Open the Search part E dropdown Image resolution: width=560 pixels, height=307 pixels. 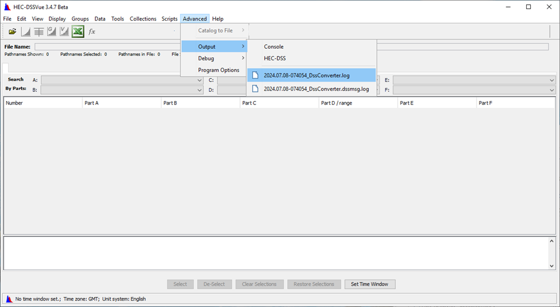tap(552, 80)
